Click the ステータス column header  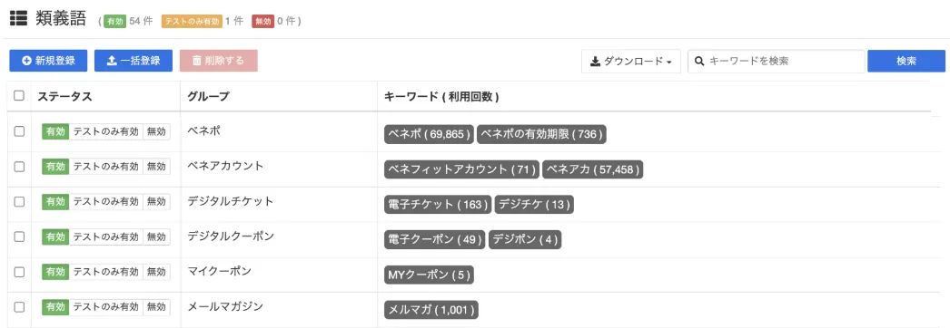64,96
